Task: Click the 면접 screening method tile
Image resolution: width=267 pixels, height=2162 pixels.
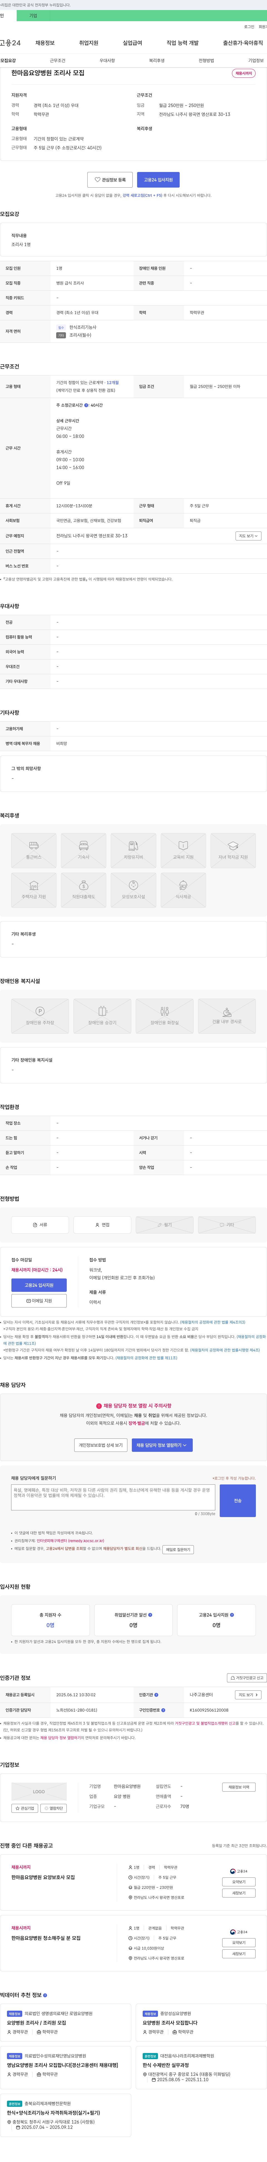Action: (102, 1224)
